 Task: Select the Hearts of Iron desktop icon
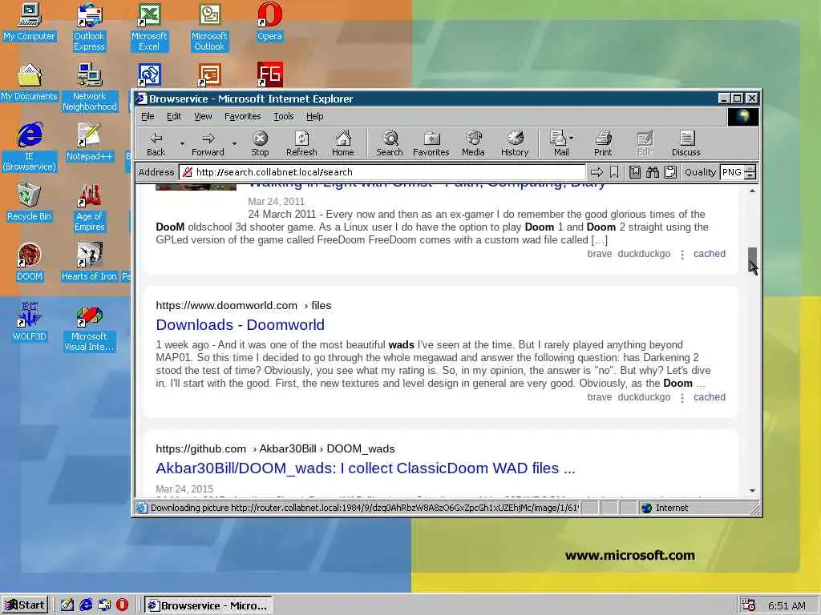pyautogui.click(x=89, y=262)
